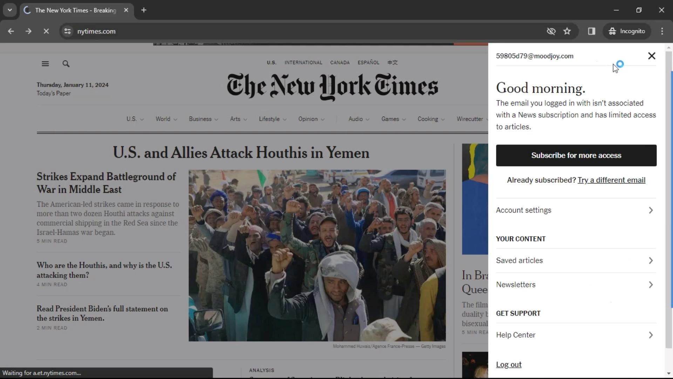Open Who are the Houthis article
The width and height of the screenshot is (673, 379).
104,270
